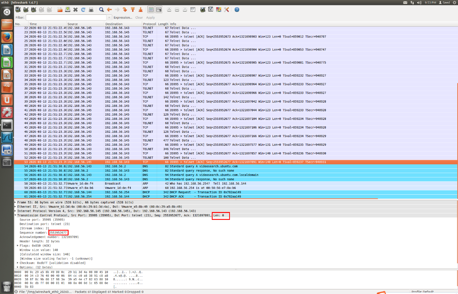Click into the Filter text field
This screenshot has height=294, width=458.
click(66, 17)
